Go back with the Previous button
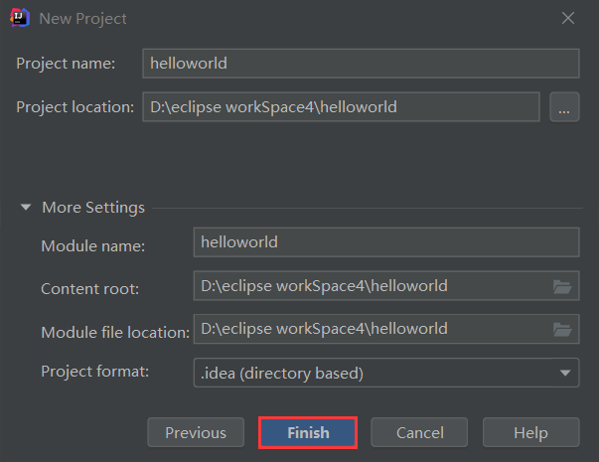Screen dimensions: 599x462 click(196, 432)
